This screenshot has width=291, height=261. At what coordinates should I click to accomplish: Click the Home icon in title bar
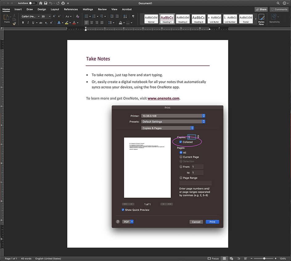pos(40,3)
